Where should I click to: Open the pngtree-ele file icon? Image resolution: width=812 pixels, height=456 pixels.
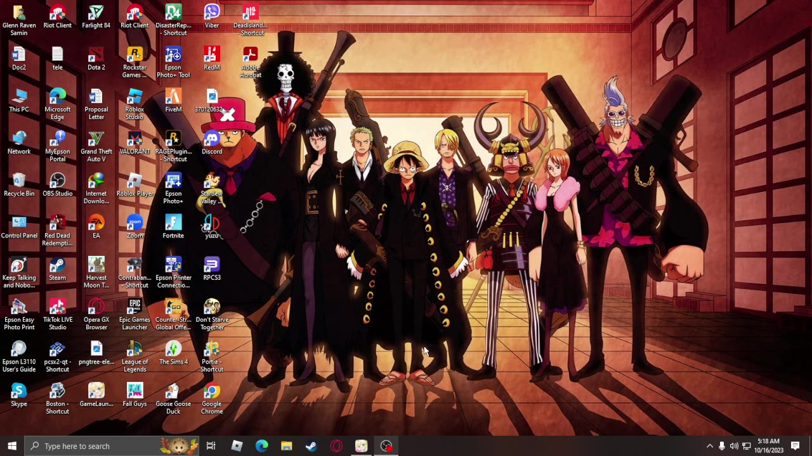pos(96,353)
